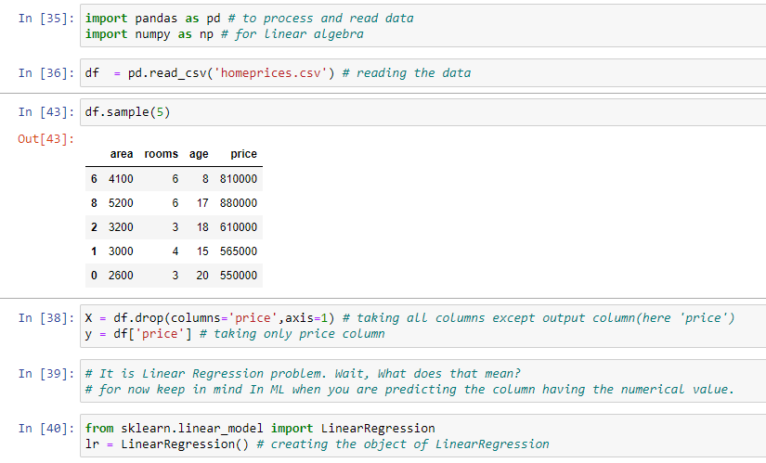
Task: Click the price value 610000
Action: coord(239,227)
